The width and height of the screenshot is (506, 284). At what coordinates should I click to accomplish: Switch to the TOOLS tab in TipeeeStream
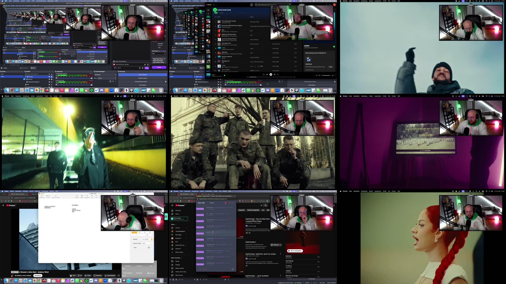211,203
